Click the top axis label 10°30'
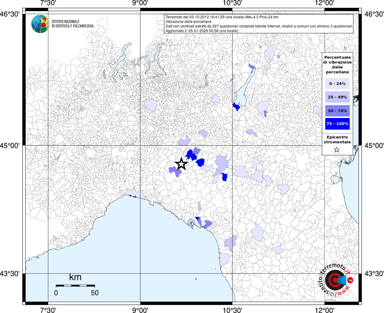 click(232, 3)
